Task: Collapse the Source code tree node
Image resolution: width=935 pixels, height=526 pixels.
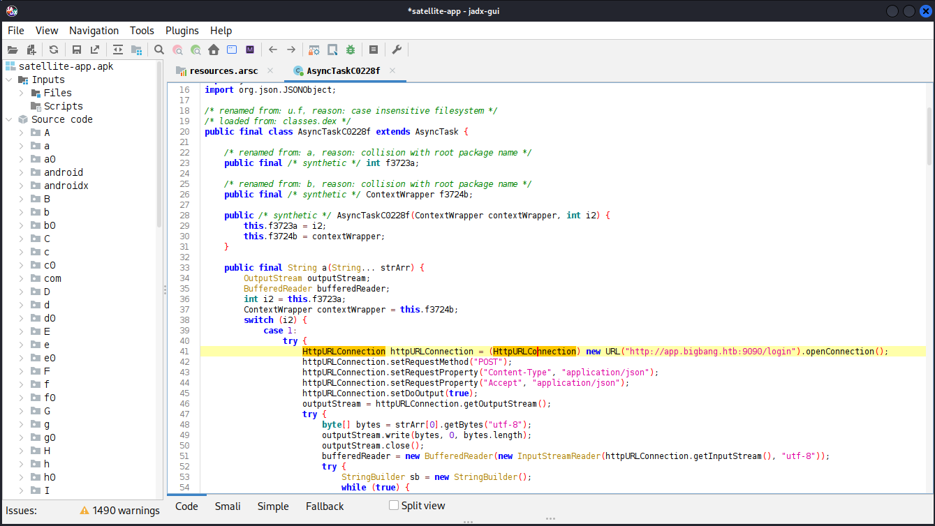Action: [9, 119]
